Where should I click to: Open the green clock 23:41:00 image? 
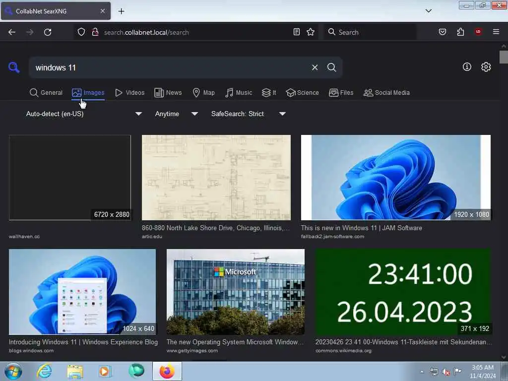click(x=403, y=292)
